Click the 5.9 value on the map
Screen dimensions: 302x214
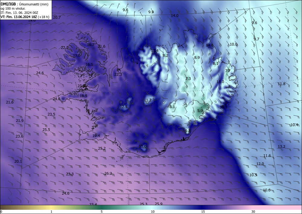tap(200, 111)
